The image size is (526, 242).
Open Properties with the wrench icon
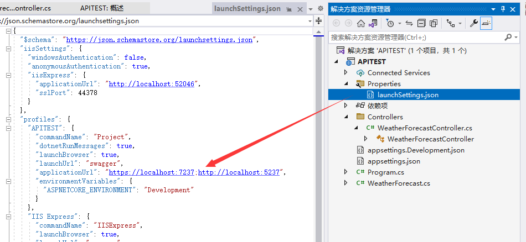tap(474, 23)
